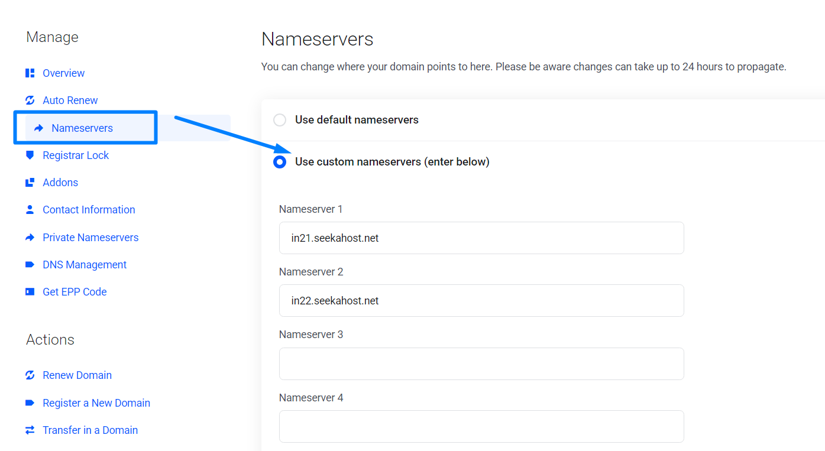
Task: Click the Use default nameservers label text
Action: point(357,120)
